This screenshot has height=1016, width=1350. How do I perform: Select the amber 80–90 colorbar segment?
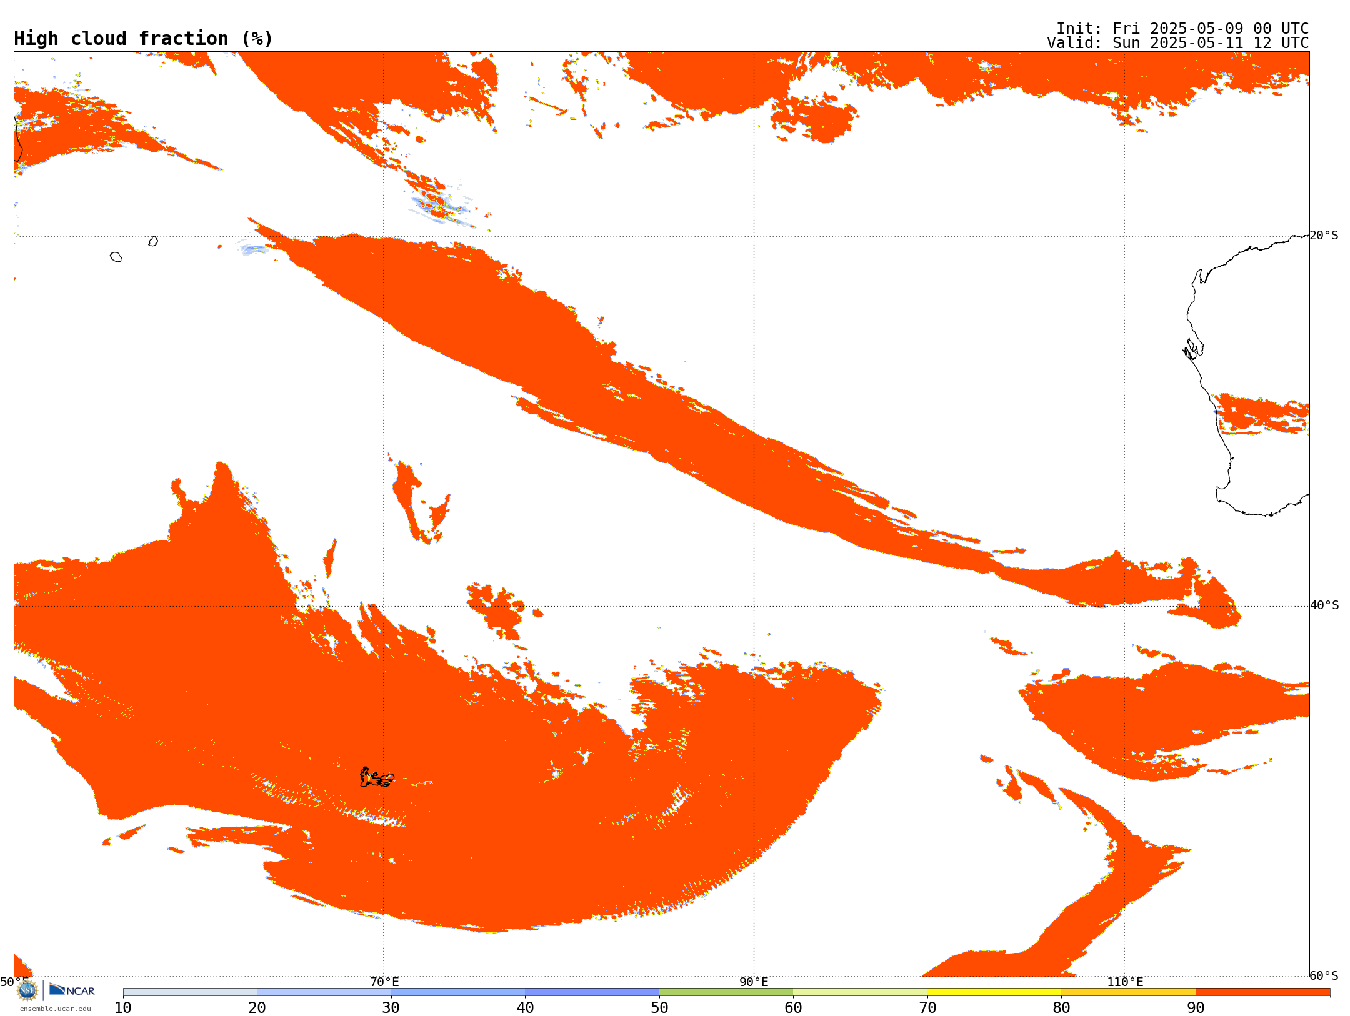(1129, 992)
